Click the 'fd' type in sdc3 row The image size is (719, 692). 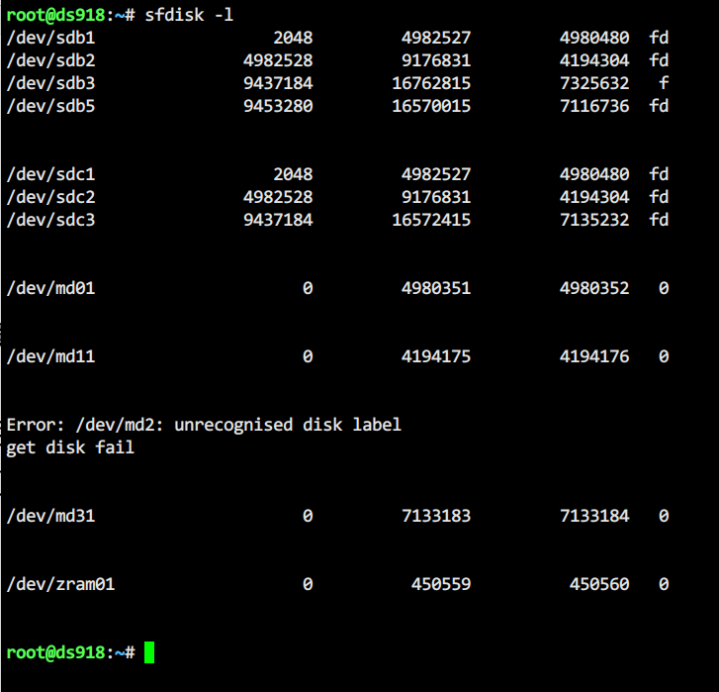[659, 220]
